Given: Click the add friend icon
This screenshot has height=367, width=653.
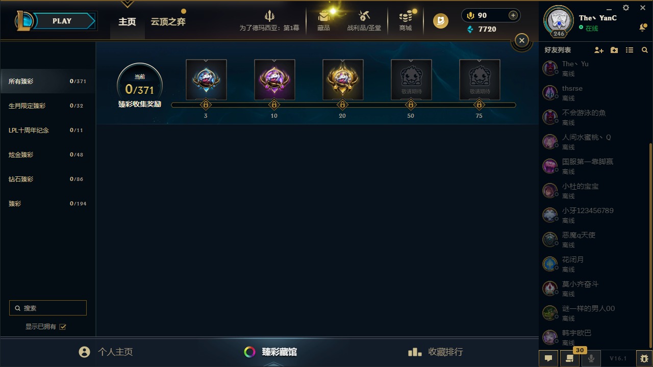Looking at the screenshot, I should pos(599,50).
